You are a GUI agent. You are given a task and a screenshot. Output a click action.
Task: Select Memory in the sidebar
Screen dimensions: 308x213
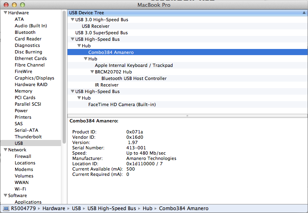click(23, 91)
